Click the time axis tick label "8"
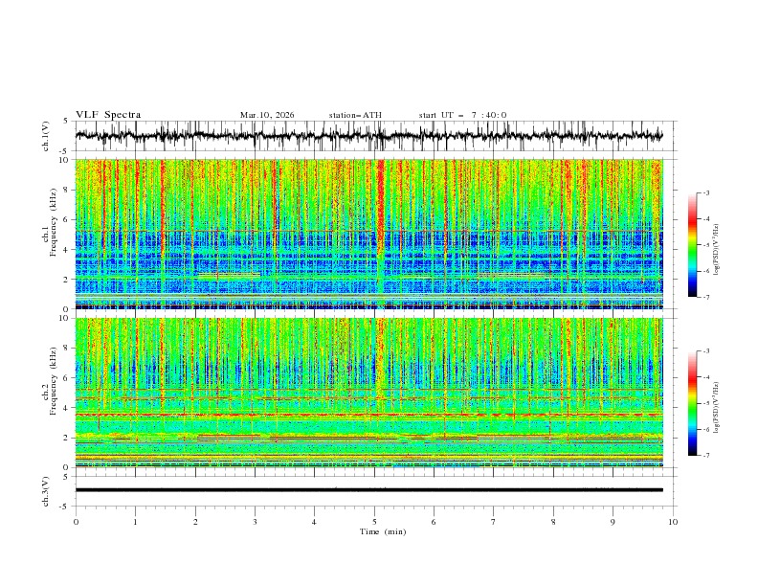 tap(553, 522)
